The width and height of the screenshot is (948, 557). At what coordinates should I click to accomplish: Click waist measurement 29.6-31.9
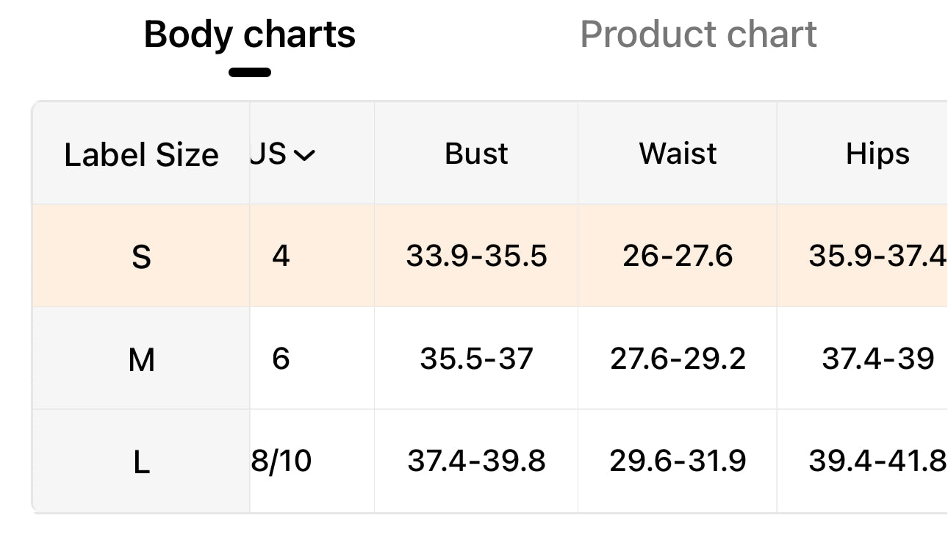[x=678, y=461]
